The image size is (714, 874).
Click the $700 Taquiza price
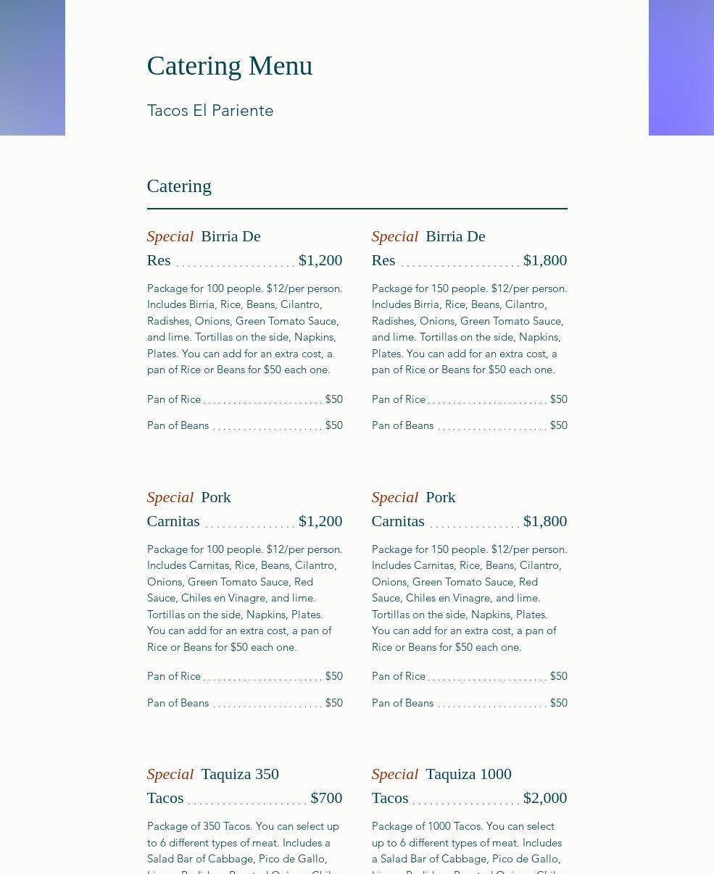[326, 798]
